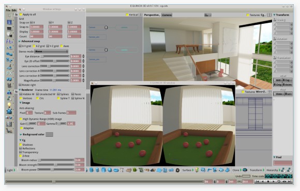
Task: Expand the Background color section
Action: point(21,134)
